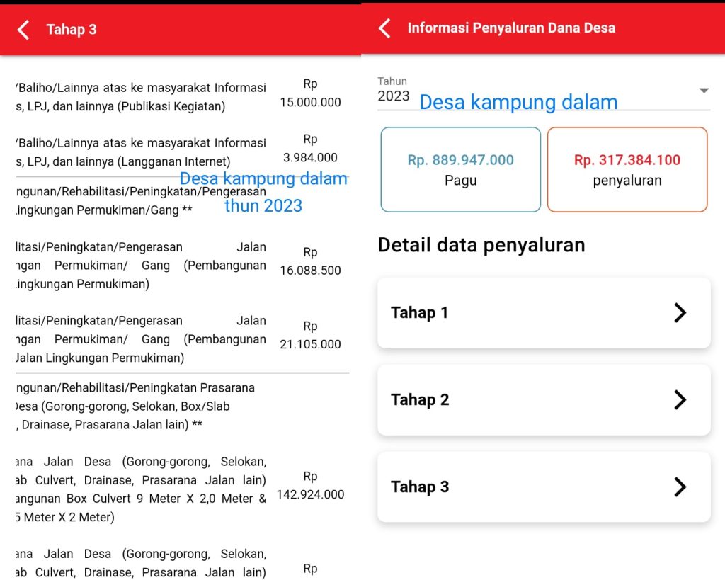Tap the penyaluran Rp. 317.384.100 box
This screenshot has height=580, width=725.
tap(627, 170)
